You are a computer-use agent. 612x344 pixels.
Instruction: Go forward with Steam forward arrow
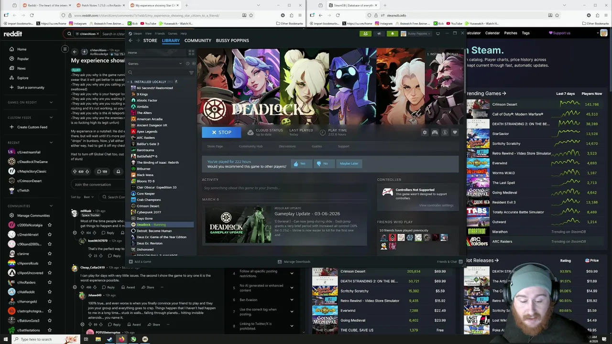138,41
